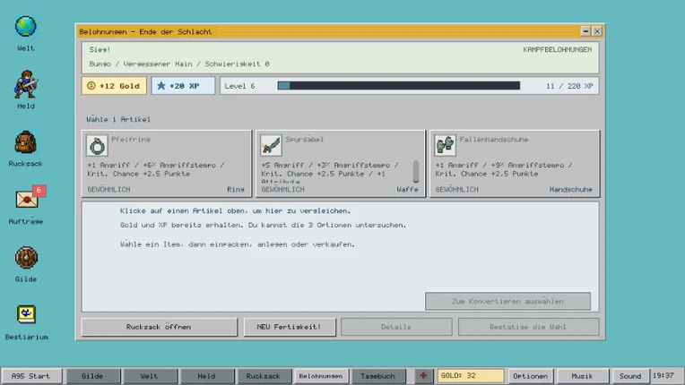Click the NEU Fertigkeit! button
Screen dimensions: 685x385
tap(290, 327)
